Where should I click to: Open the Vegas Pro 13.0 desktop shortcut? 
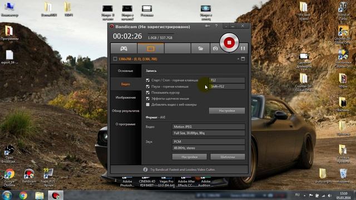[x=166, y=182]
